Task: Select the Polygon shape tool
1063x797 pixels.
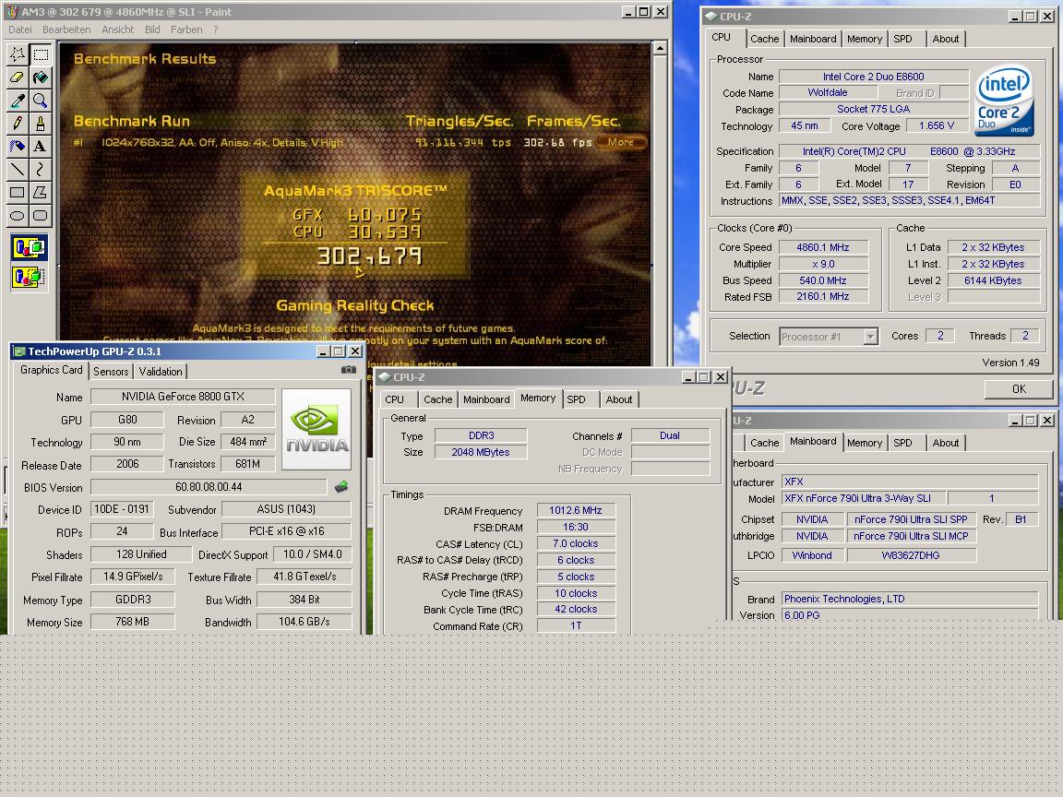Action: pyautogui.click(x=41, y=193)
